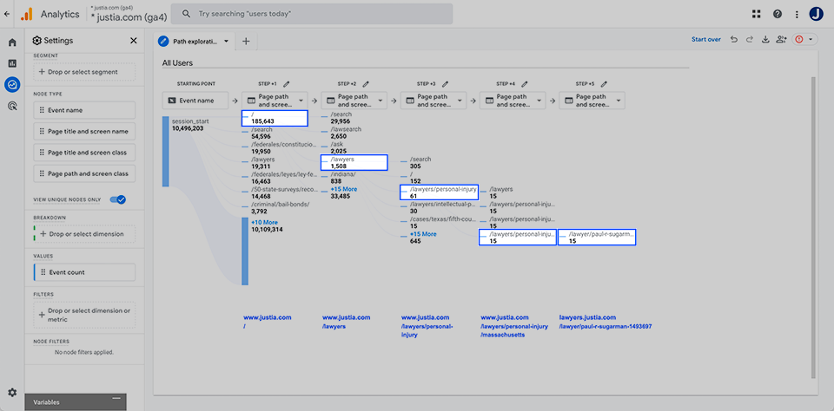Image resolution: width=834 pixels, height=411 pixels.
Task: Open the Explore section in sidebar
Action: point(12,84)
